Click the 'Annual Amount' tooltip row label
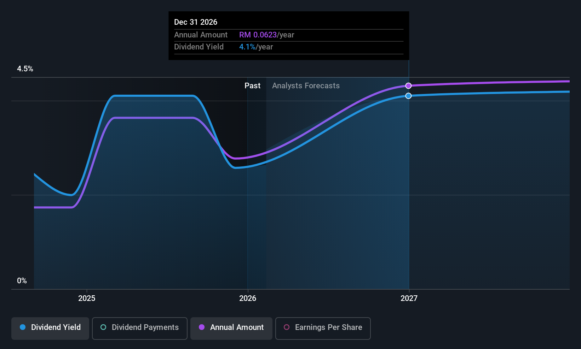581x349 pixels. 201,35
